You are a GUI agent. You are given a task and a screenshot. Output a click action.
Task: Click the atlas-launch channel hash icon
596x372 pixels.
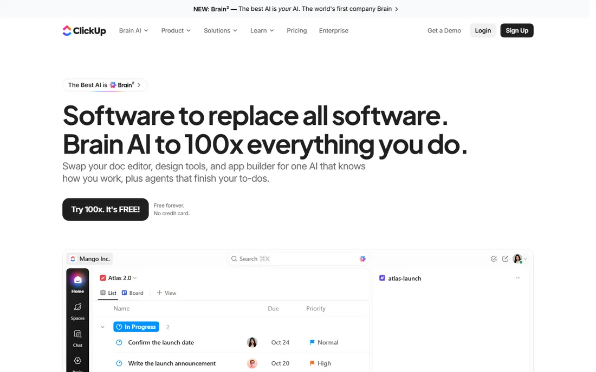(x=382, y=278)
